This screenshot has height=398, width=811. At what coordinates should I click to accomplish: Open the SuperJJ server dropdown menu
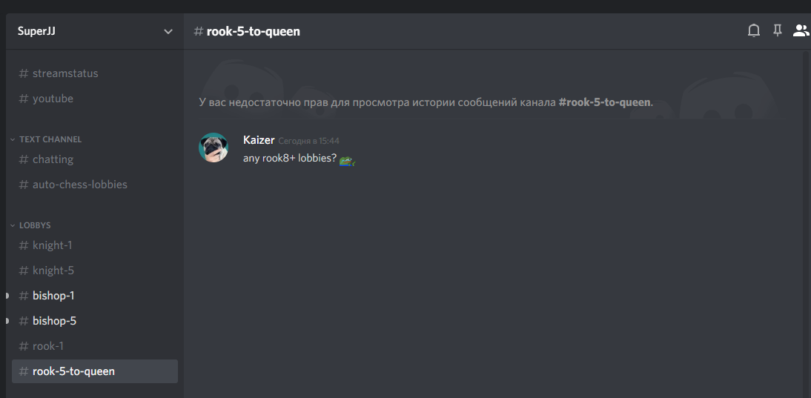[95, 31]
